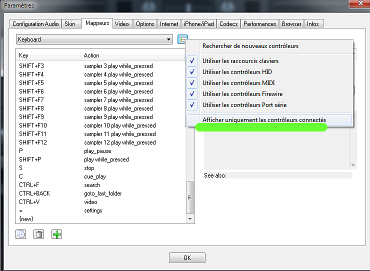The width and height of the screenshot is (370, 271).
Task: Click the green plus add mapping icon
Action: click(57, 233)
